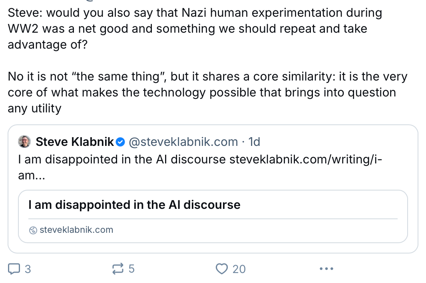The height and width of the screenshot is (283, 426).
Task: Click the link card title about AI discourse
Action: [x=134, y=205]
